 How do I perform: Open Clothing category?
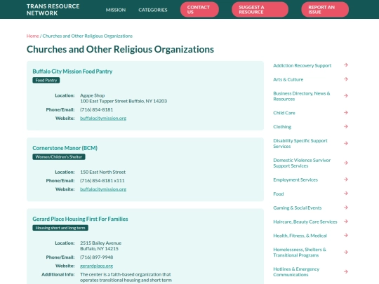pos(282,127)
